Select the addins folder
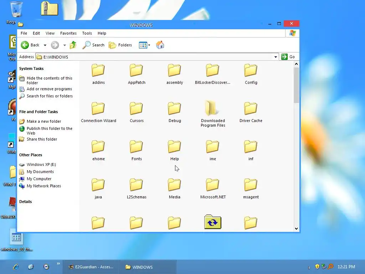Screen dimensions: 365x274 [98, 74]
